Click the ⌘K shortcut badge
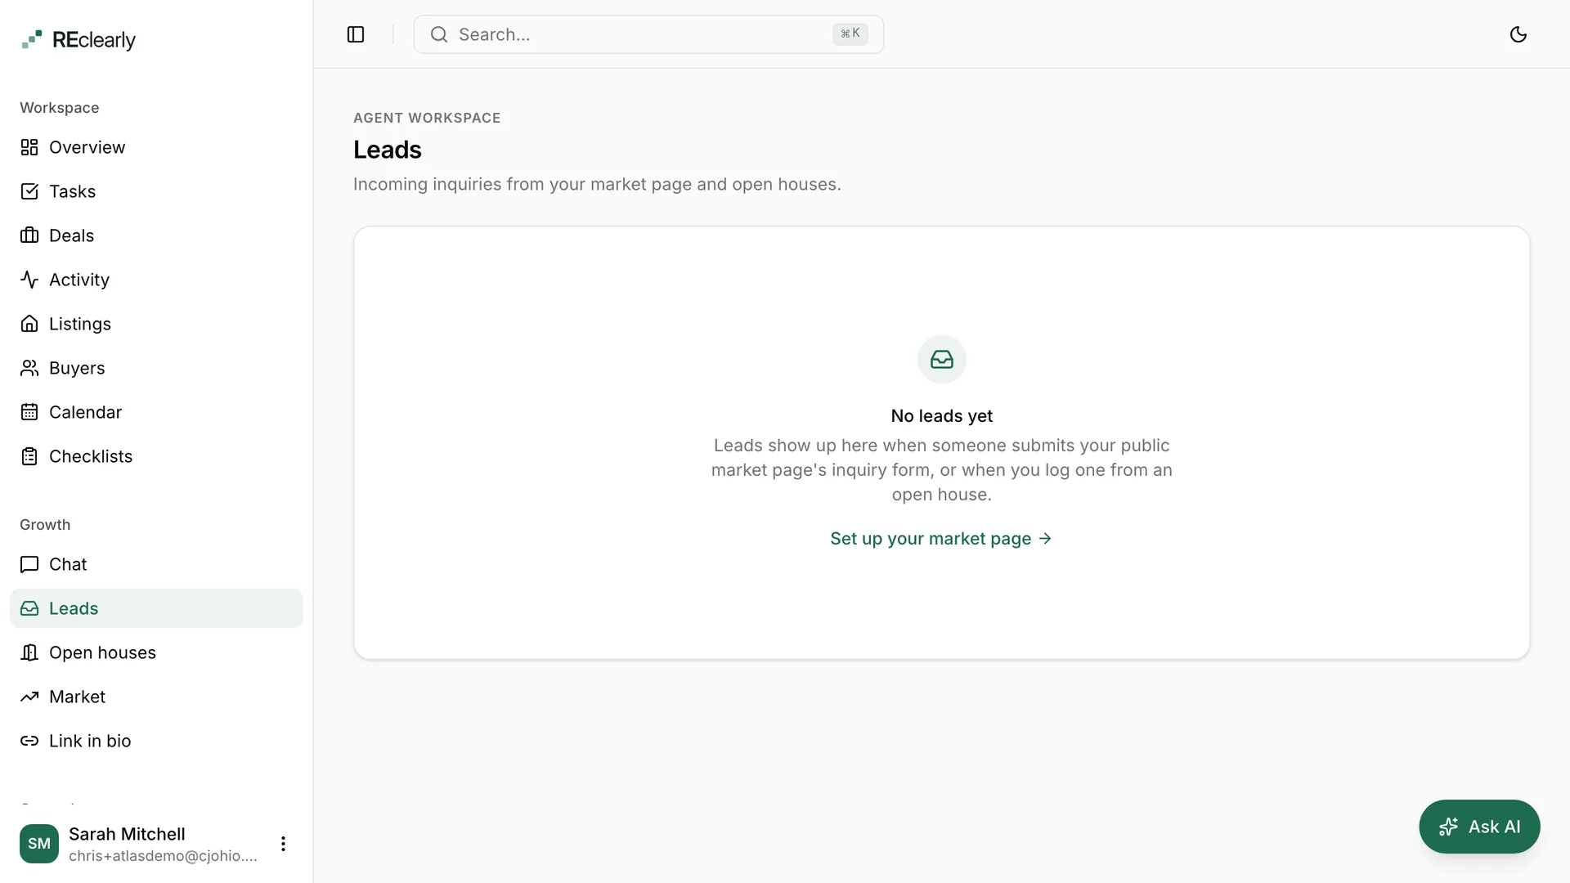The height and width of the screenshot is (883, 1570). click(850, 34)
